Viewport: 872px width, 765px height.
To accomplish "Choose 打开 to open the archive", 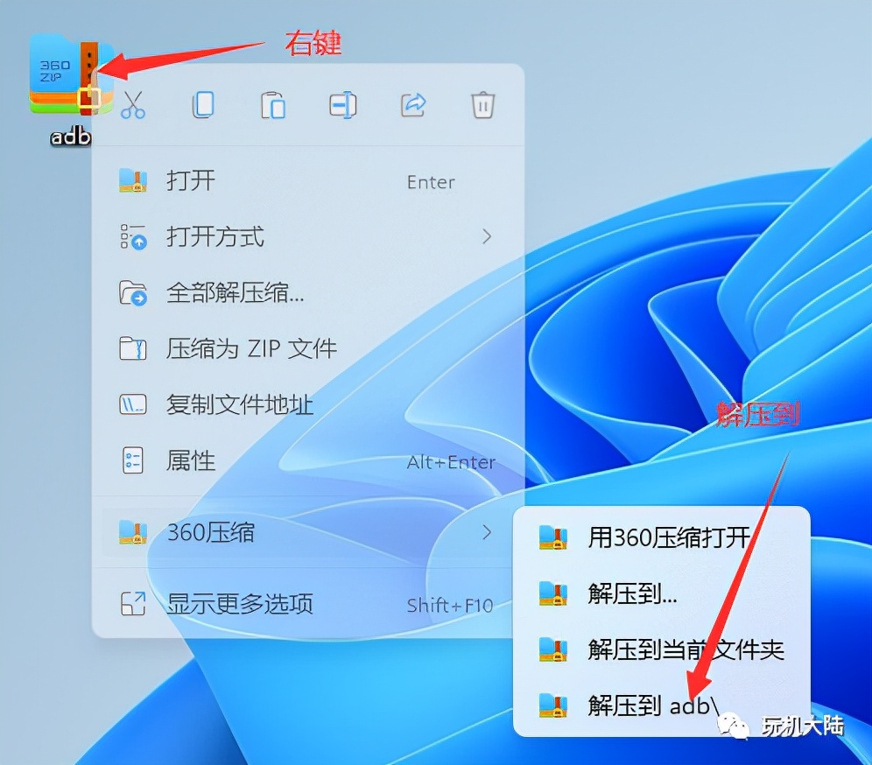I will point(189,181).
